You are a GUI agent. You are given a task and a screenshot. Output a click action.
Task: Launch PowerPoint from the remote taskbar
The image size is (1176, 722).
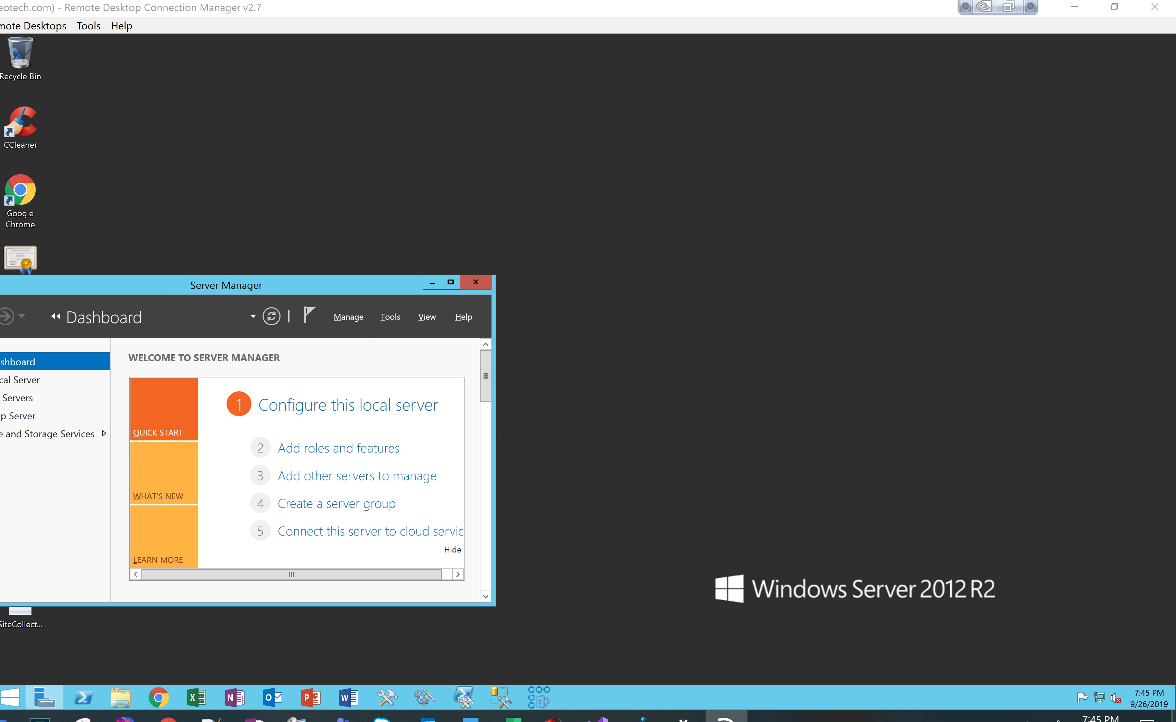311,698
